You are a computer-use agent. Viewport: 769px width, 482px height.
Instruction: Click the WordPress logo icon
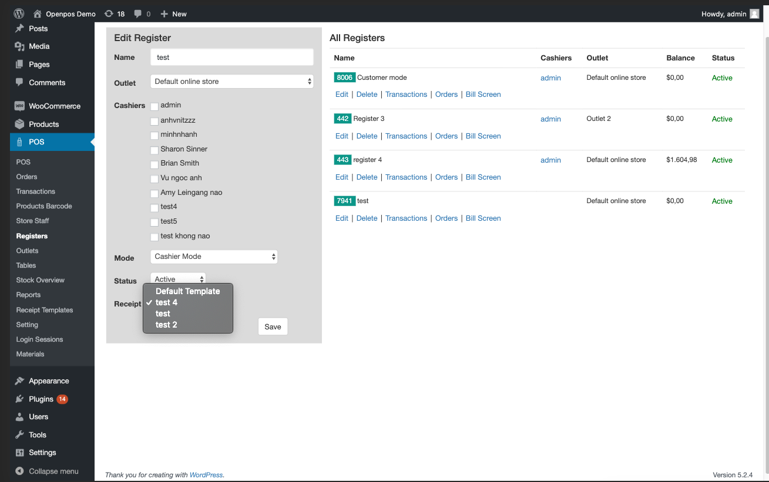click(x=19, y=14)
